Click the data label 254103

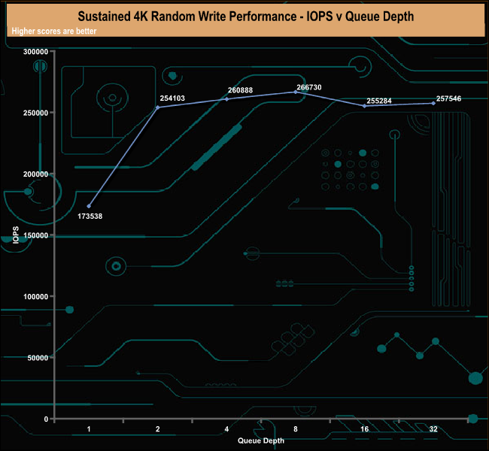click(x=172, y=98)
